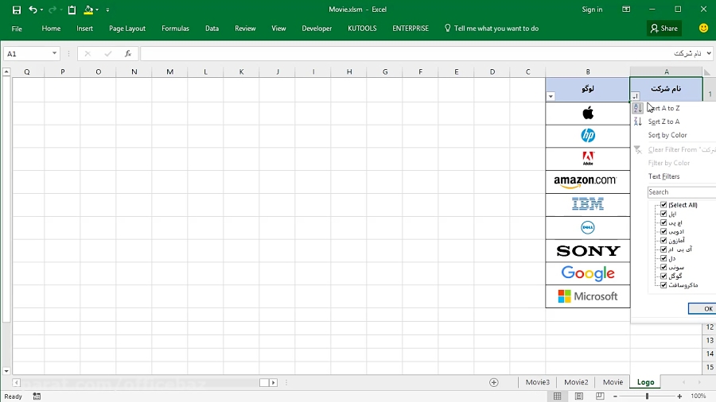Open the Formulas tab
This screenshot has height=402, width=716.
point(175,29)
